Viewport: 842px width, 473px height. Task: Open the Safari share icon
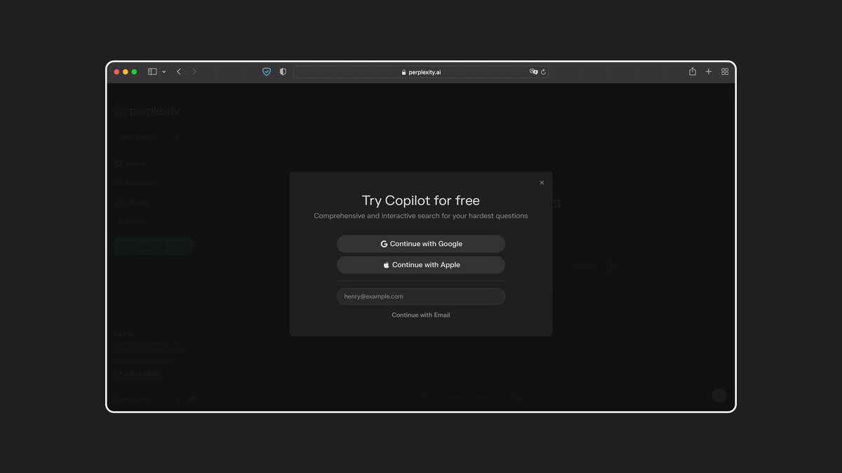(x=693, y=71)
